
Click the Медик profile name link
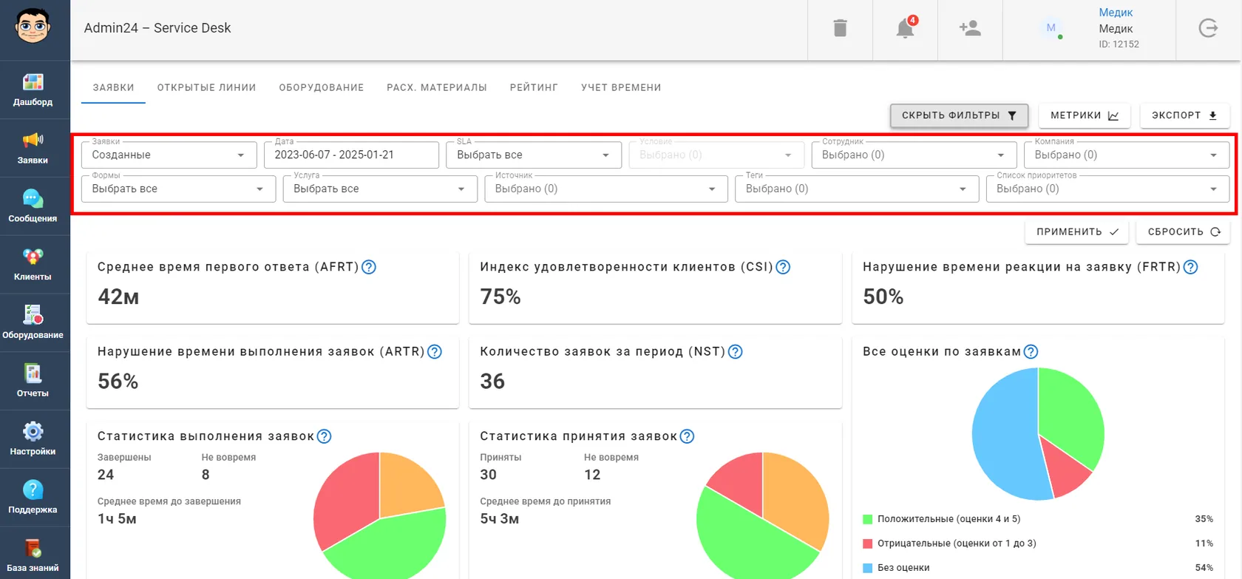pos(1116,13)
